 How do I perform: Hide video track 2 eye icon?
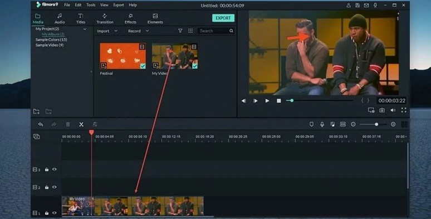click(x=55, y=187)
